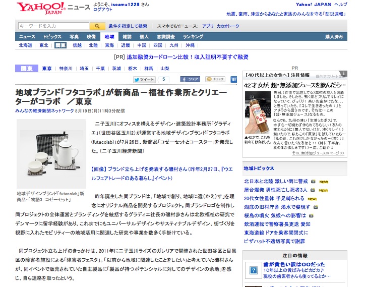Viewport: 365px width, 287px height.
Task: Click the Twitter ツイート button
Action: coord(144,79)
